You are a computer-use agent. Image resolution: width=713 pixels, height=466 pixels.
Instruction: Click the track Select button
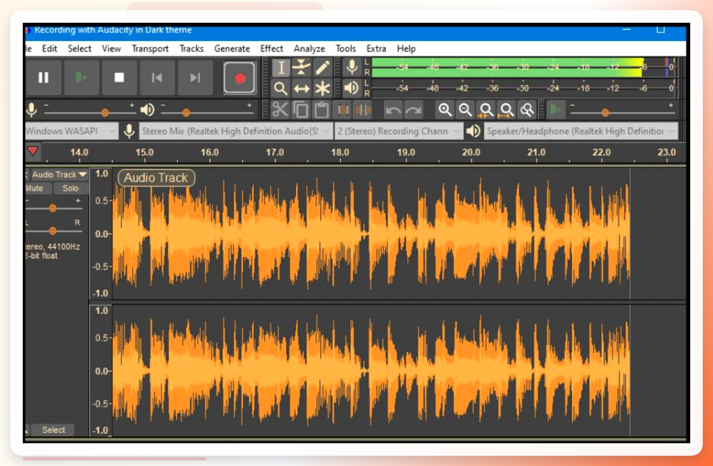click(53, 430)
